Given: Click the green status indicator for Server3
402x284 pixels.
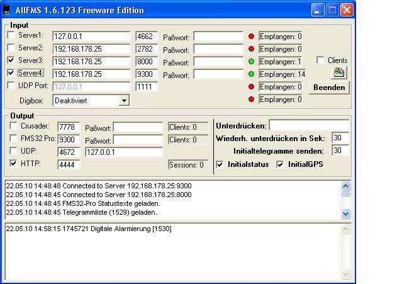Looking at the screenshot, I should coord(251,61).
